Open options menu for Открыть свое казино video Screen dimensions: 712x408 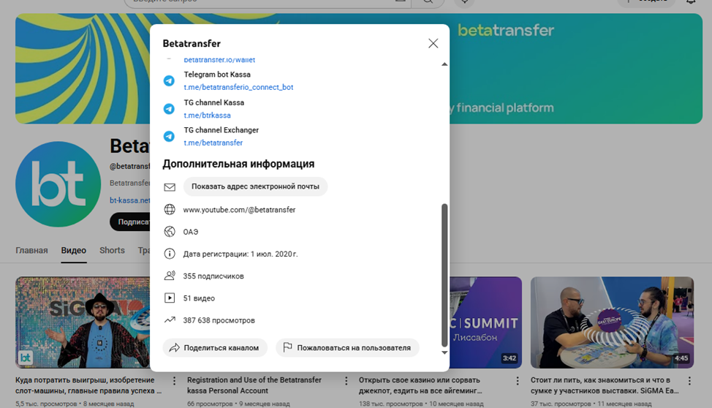[518, 381]
